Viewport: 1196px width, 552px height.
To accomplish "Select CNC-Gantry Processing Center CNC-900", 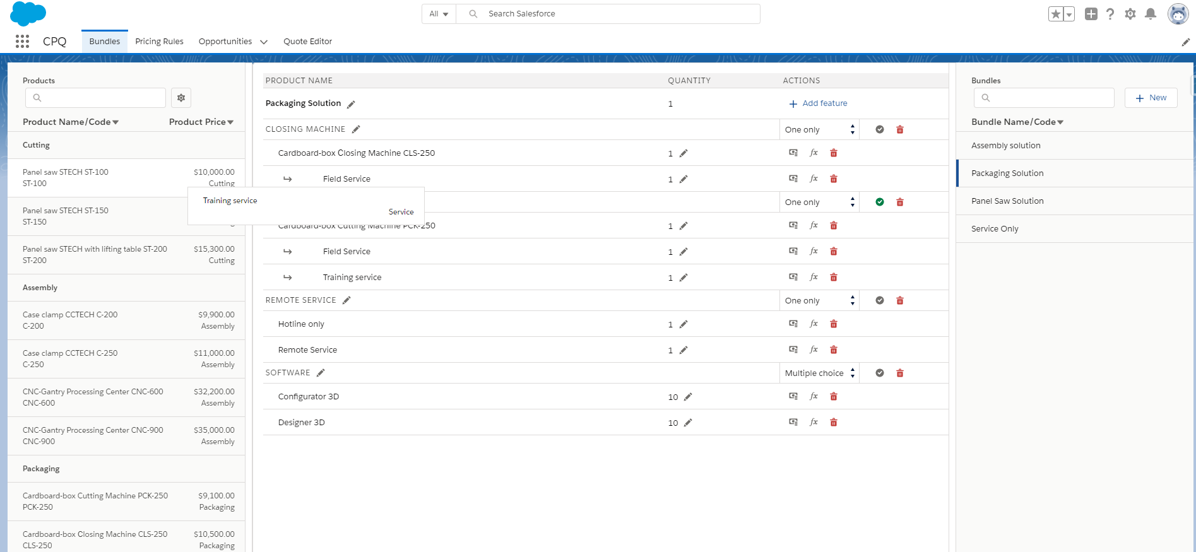I will [x=126, y=436].
